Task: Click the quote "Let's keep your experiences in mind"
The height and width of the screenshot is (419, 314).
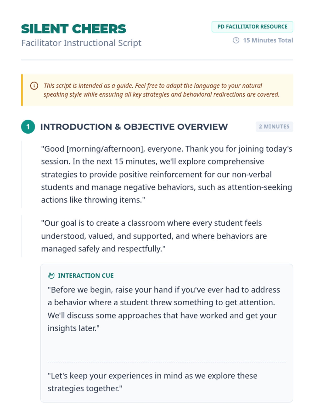Action: 152,382
